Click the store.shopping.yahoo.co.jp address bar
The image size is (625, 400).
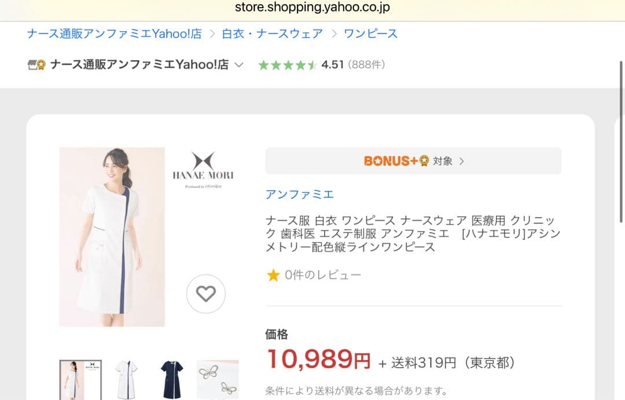(x=312, y=8)
